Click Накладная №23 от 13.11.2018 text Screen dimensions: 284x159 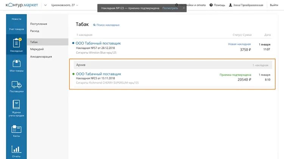point(95,78)
